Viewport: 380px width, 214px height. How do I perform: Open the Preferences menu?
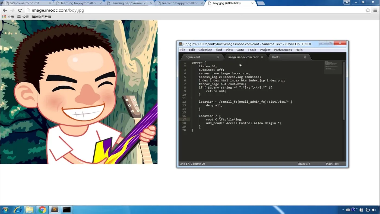(283, 50)
